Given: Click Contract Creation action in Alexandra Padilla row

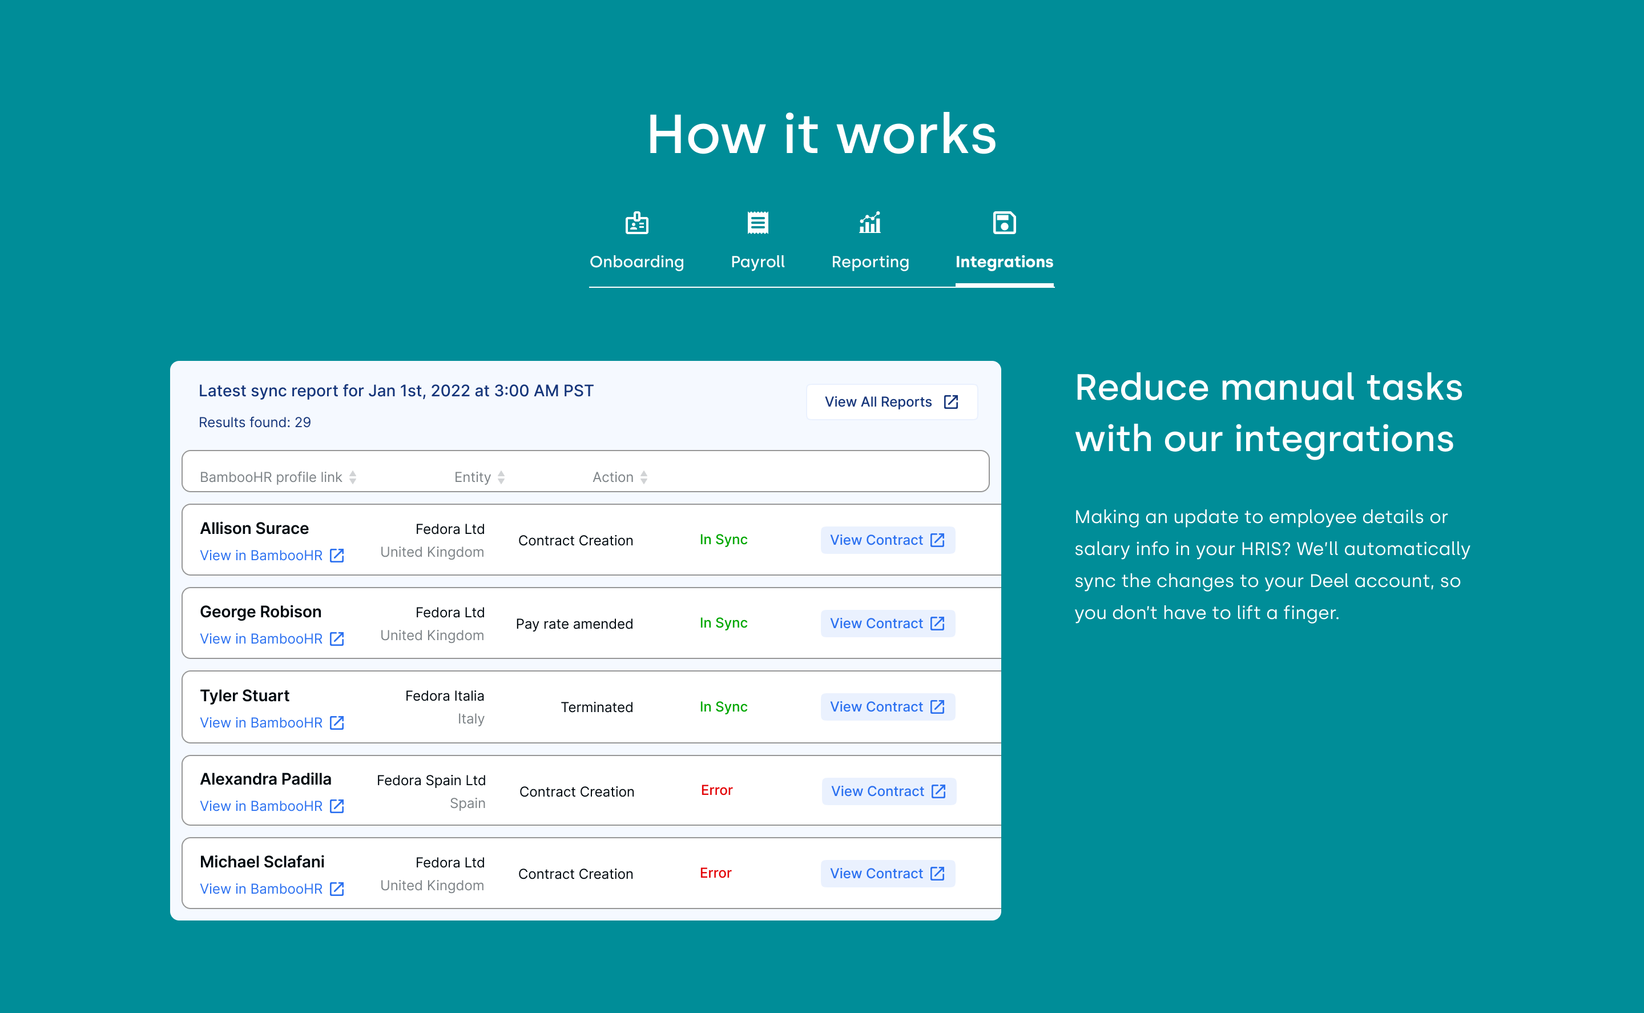Looking at the screenshot, I should 577,792.
